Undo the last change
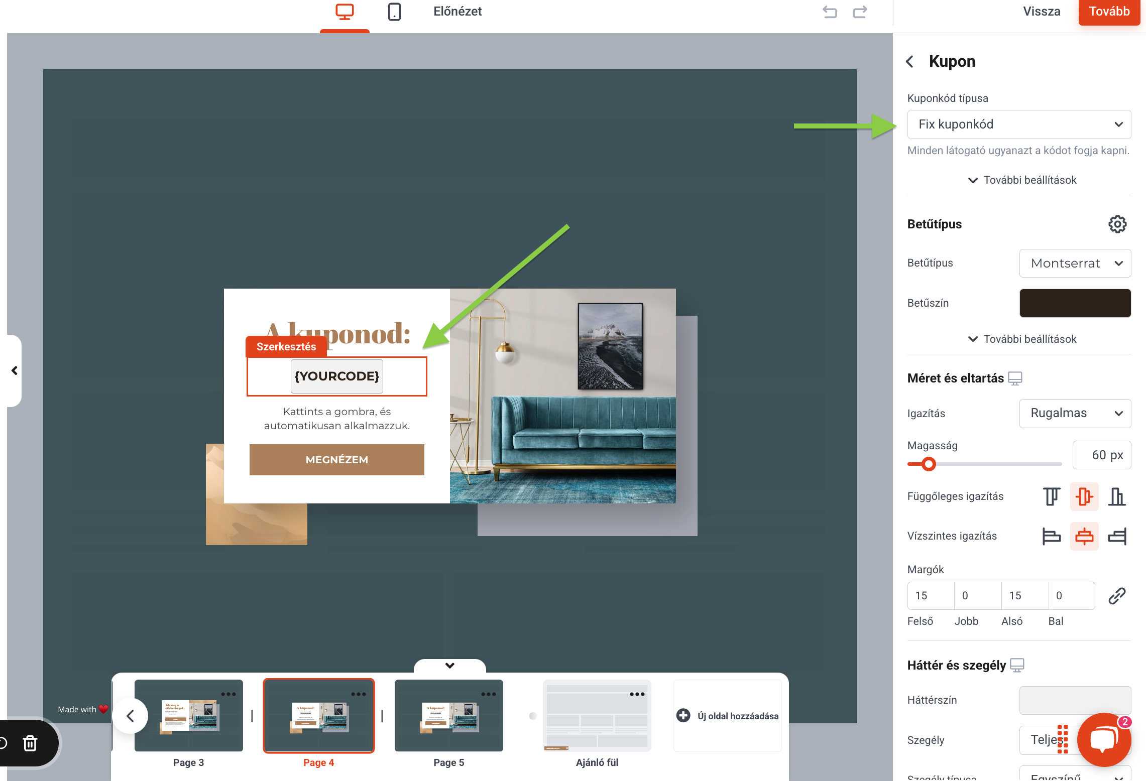This screenshot has height=781, width=1146. point(830,12)
